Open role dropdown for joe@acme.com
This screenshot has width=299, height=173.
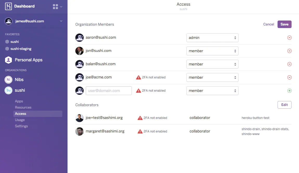[x=212, y=77]
